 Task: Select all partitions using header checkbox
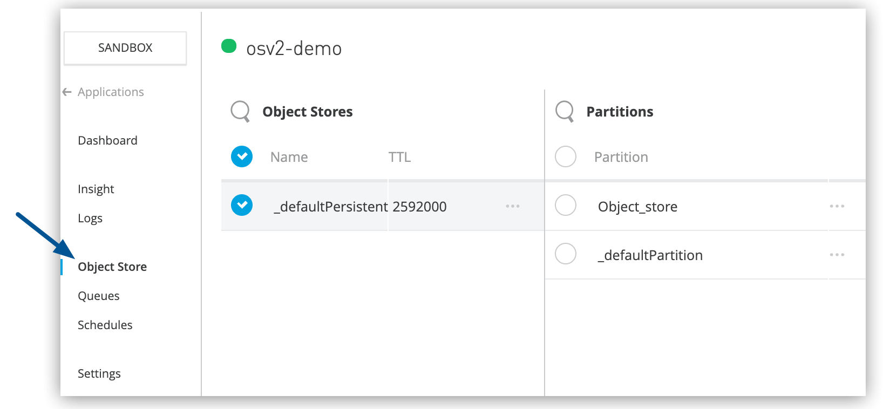(566, 156)
